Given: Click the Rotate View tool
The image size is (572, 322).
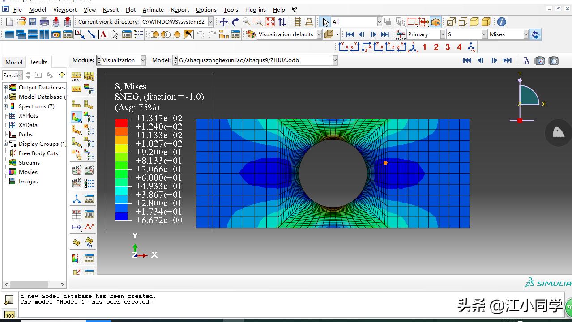Looking at the screenshot, I should pyautogui.click(x=235, y=22).
